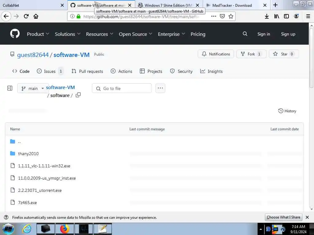This screenshot has width=314, height=235.
Task: Open the notepad pencil taskbar icon
Action: click(102, 229)
